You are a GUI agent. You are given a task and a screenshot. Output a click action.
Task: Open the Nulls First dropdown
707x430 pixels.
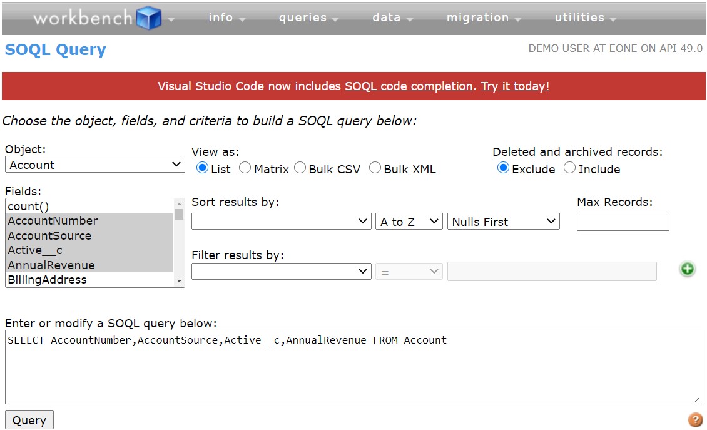[x=503, y=222]
